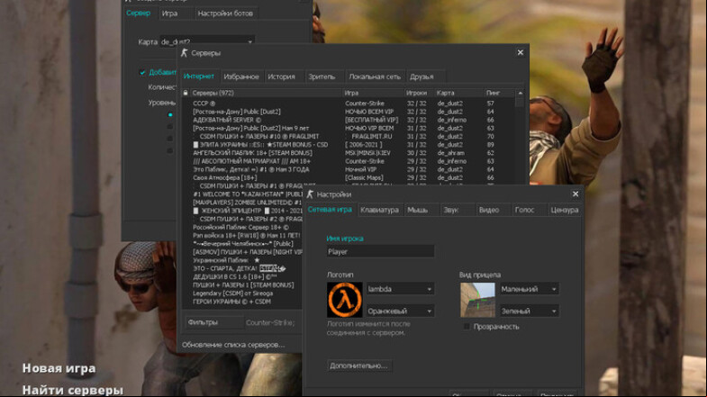This screenshot has height=397, width=707.
Task: Open the lambda logo dropdown
Action: coord(400,289)
